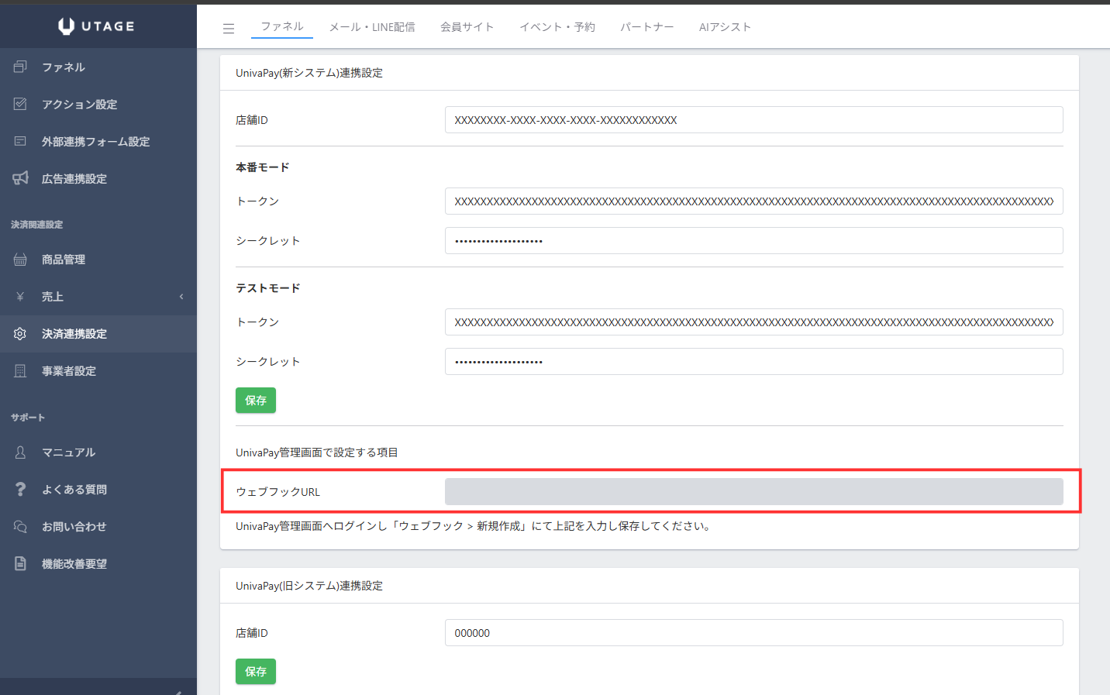1110x695 pixels.
Task: Click the 本番モード シークレット field
Action: (x=753, y=241)
